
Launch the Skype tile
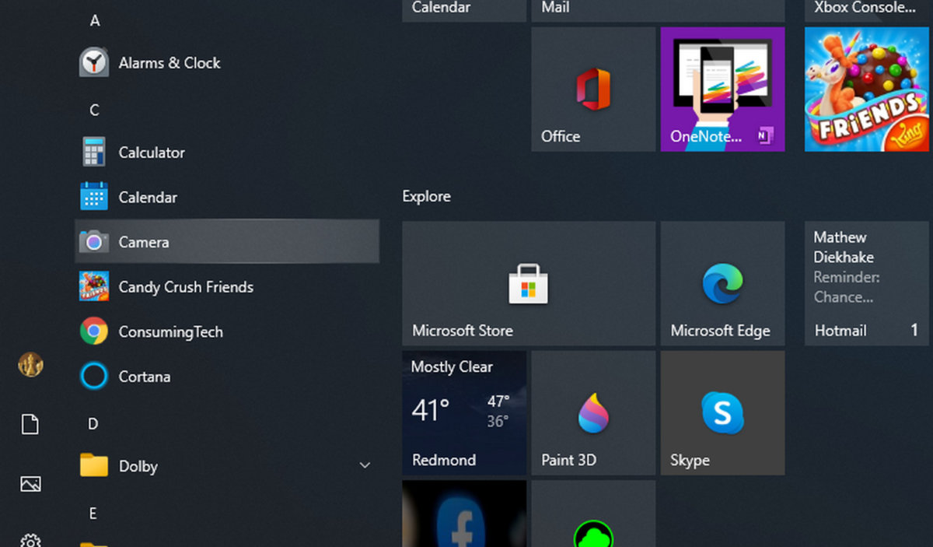[722, 412]
